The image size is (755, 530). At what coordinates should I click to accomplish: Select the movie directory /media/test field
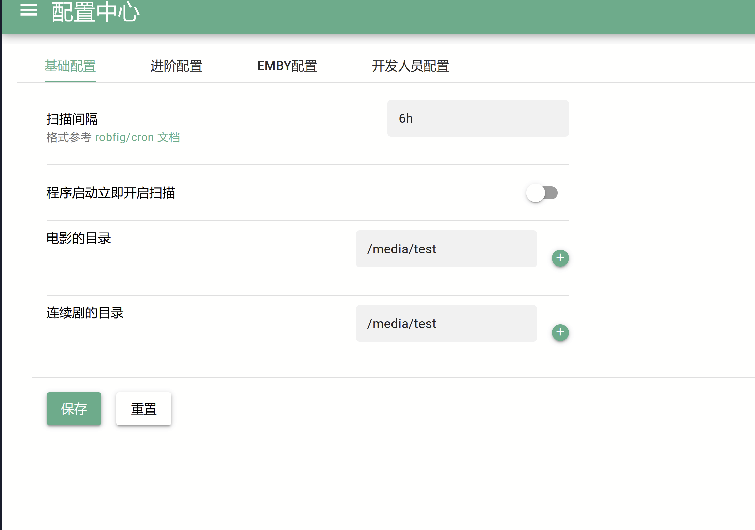[446, 249]
